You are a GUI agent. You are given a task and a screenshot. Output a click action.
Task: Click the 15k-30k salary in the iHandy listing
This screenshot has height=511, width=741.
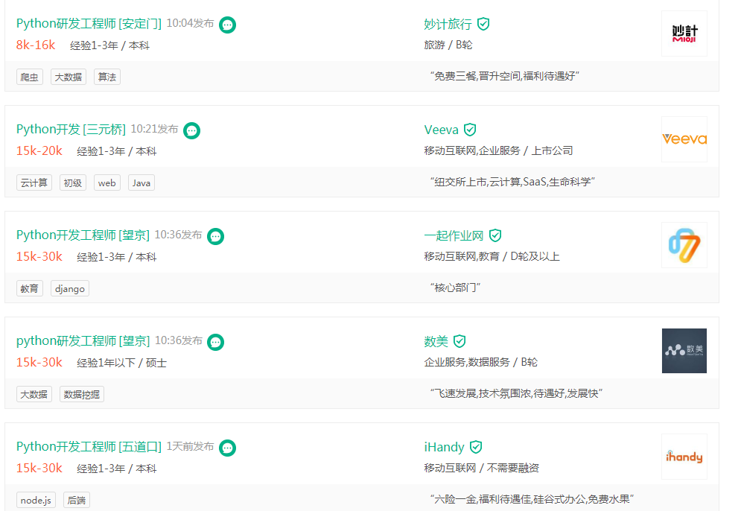(39, 469)
